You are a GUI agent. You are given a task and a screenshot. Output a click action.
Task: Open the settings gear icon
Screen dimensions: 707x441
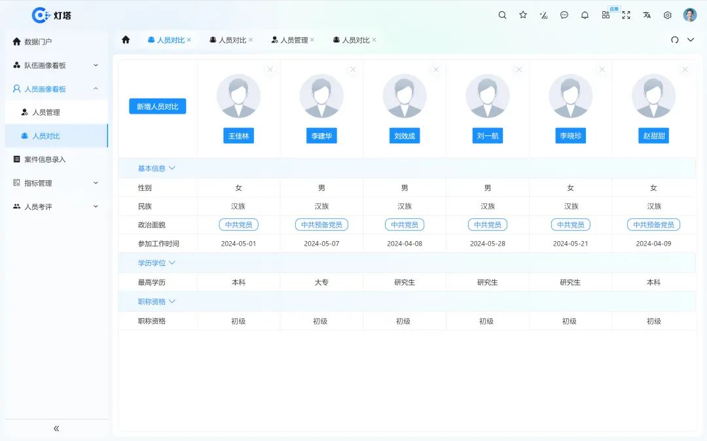[667, 14]
